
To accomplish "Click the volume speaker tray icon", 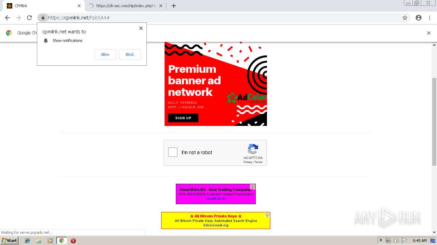I will [x=396, y=241].
